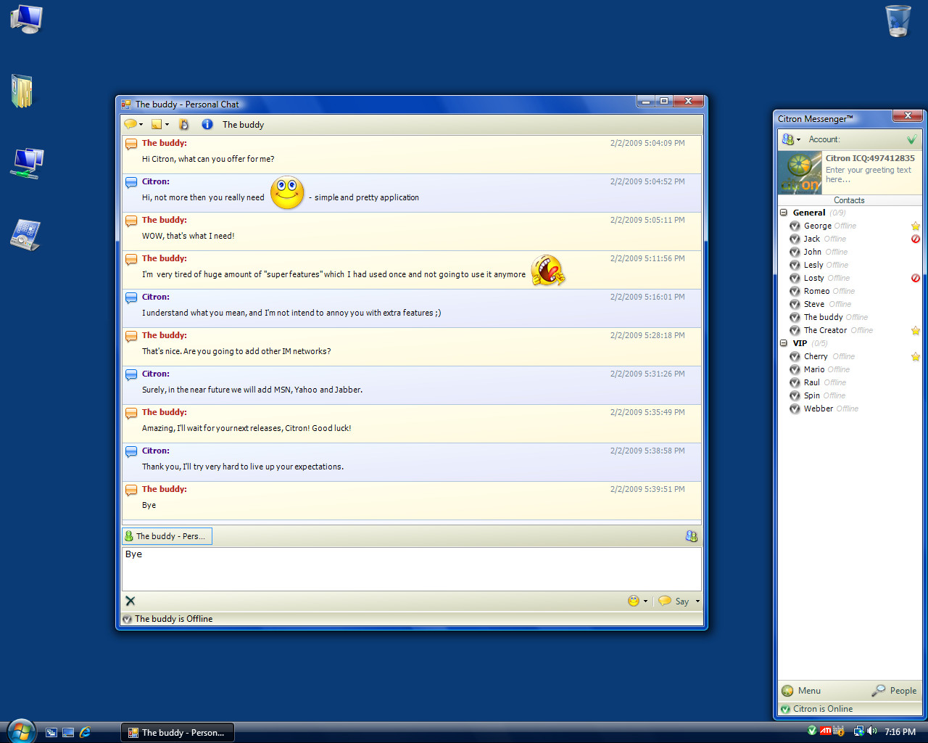Image resolution: width=928 pixels, height=743 pixels.
Task: Click the control panel desktop icon
Action: [x=25, y=234]
